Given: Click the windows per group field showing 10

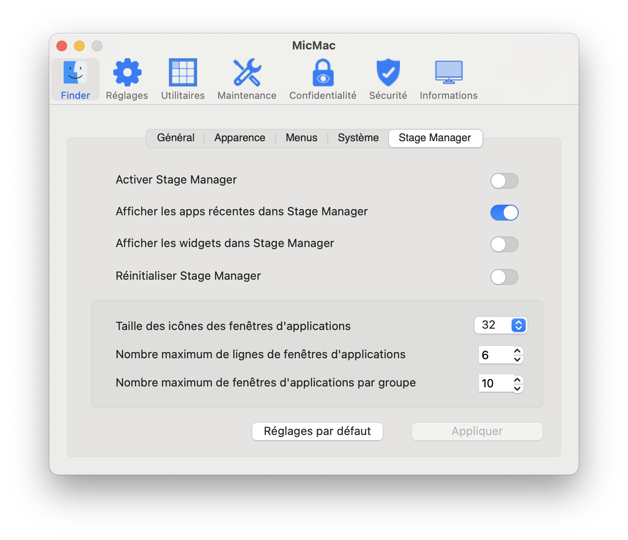Looking at the screenshot, I should pyautogui.click(x=496, y=383).
